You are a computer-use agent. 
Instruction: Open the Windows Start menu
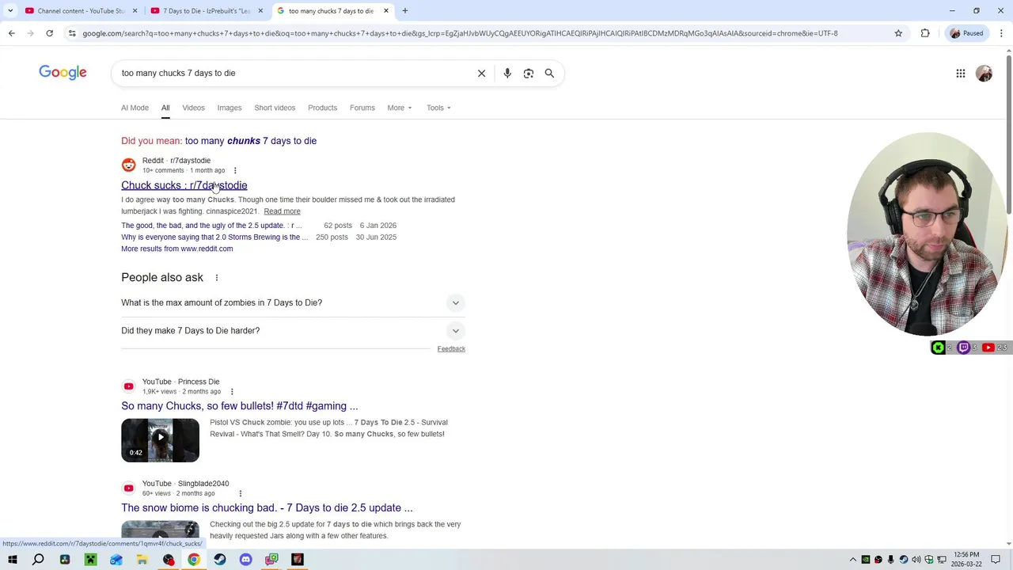(12, 560)
